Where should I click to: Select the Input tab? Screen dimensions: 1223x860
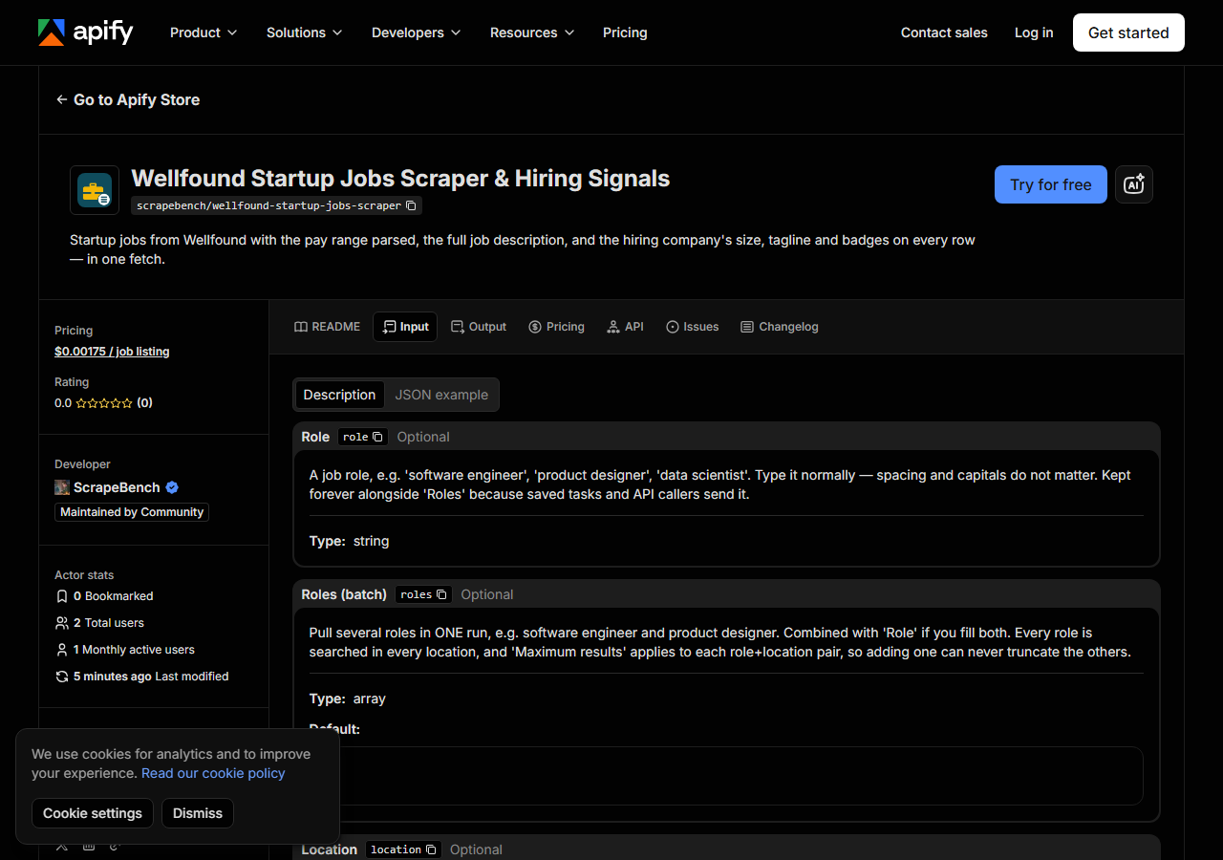pos(405,327)
